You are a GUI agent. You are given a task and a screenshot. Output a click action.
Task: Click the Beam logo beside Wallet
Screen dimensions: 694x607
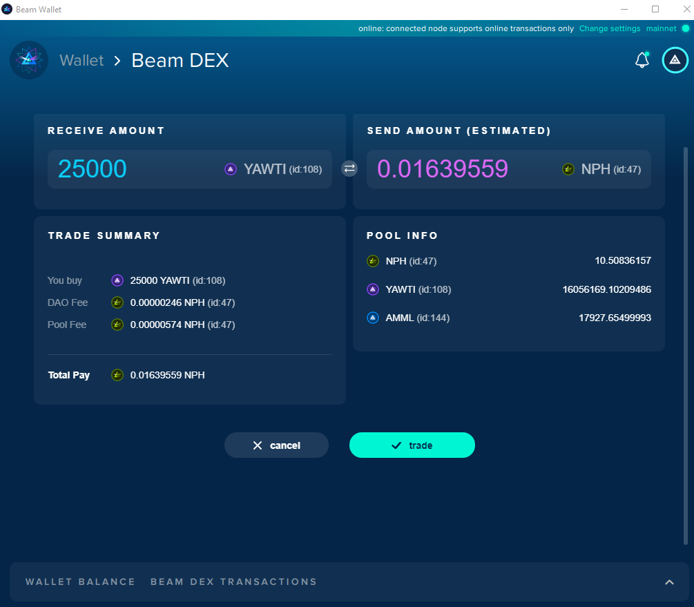[29, 60]
